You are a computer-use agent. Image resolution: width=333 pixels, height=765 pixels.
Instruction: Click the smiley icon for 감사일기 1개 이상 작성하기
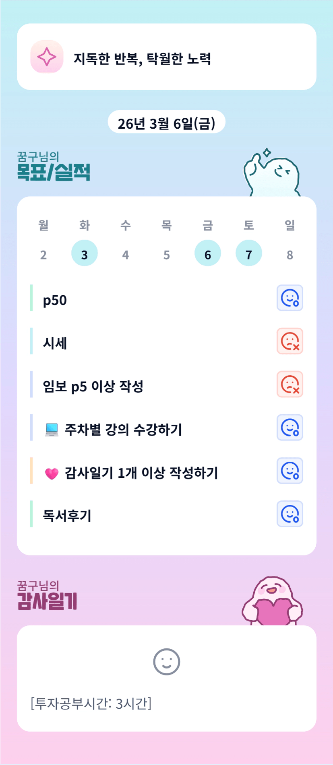coord(290,471)
